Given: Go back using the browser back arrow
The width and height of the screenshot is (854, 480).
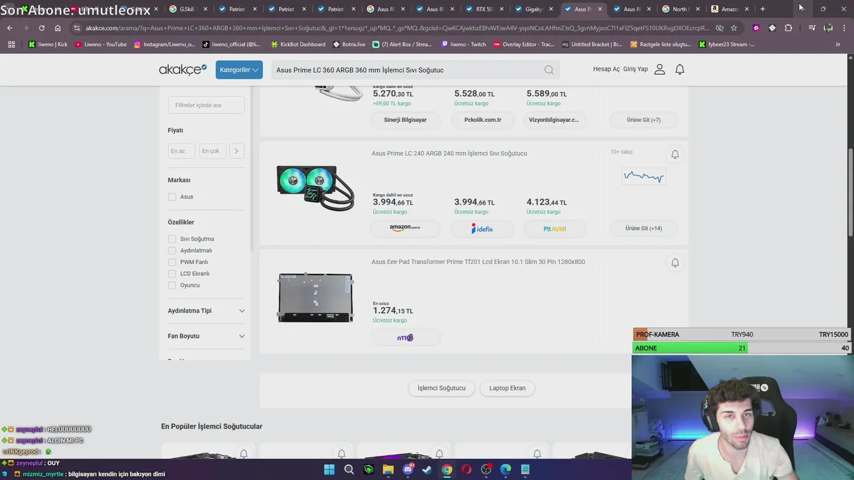Looking at the screenshot, I should 10,28.
